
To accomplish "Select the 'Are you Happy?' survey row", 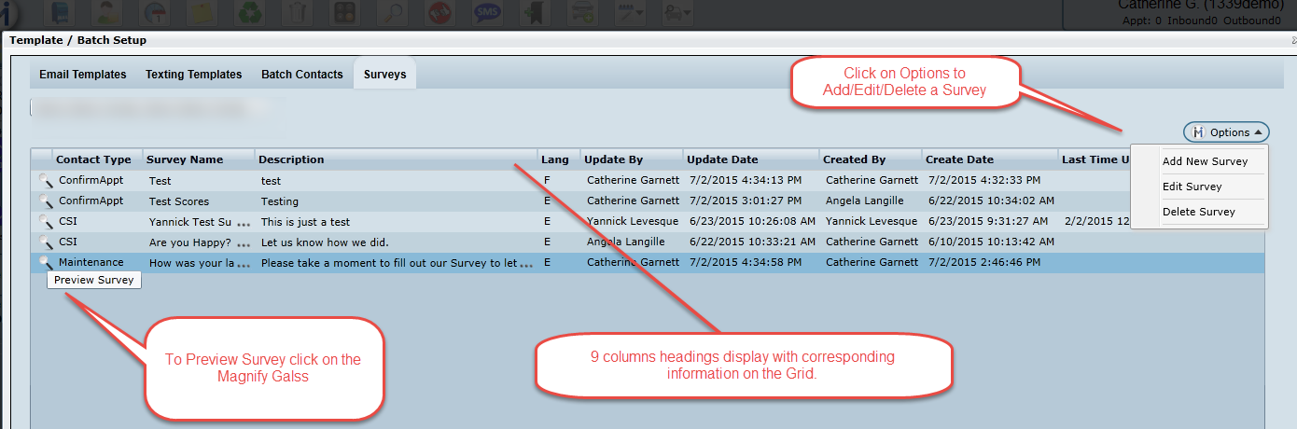I will (190, 242).
